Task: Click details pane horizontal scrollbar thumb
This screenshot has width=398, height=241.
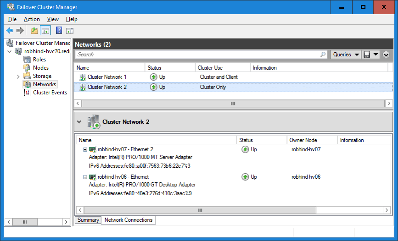Action: tap(200, 210)
